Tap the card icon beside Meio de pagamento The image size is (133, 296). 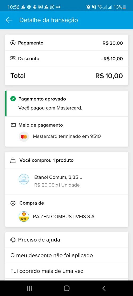[x=13, y=125]
